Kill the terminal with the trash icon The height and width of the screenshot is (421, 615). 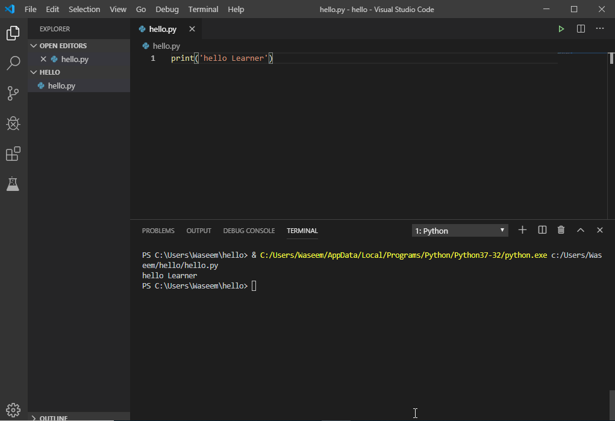(x=561, y=229)
